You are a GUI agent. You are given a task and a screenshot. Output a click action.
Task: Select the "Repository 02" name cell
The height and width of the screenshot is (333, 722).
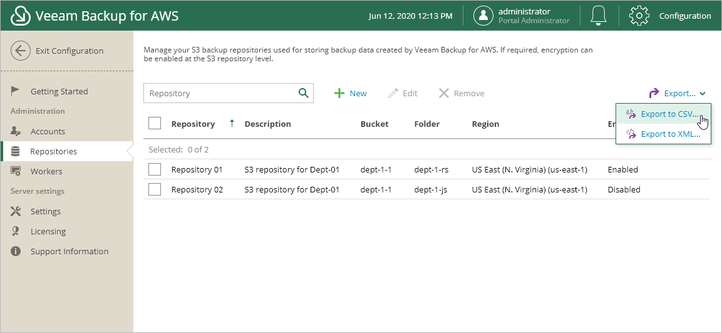point(197,189)
